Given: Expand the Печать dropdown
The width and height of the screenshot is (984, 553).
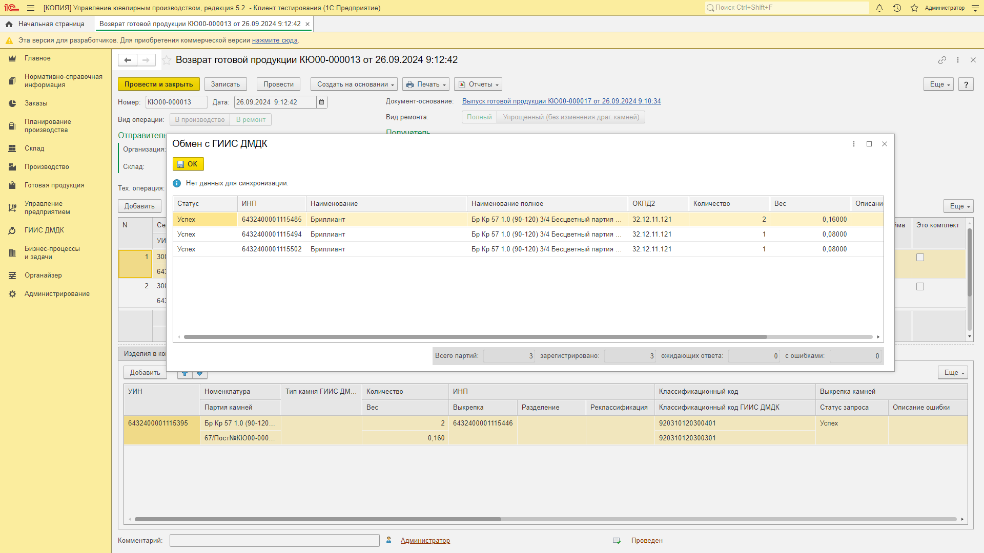Looking at the screenshot, I should point(426,84).
